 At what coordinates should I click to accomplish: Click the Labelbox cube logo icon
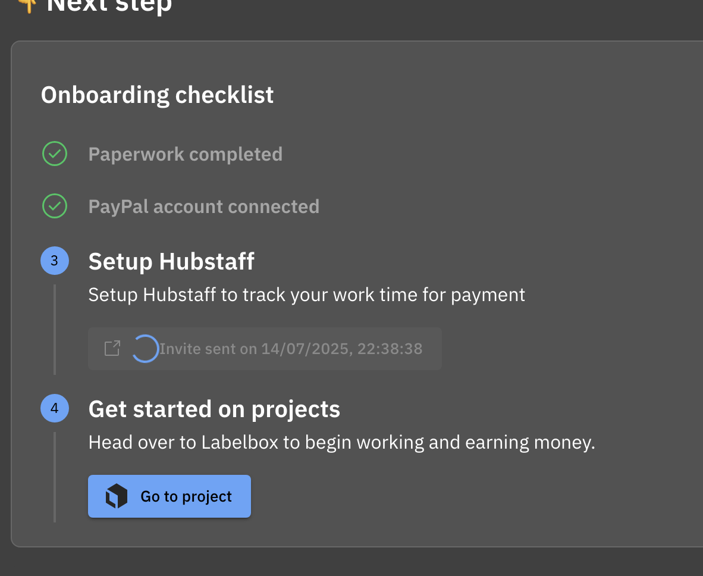(x=117, y=496)
